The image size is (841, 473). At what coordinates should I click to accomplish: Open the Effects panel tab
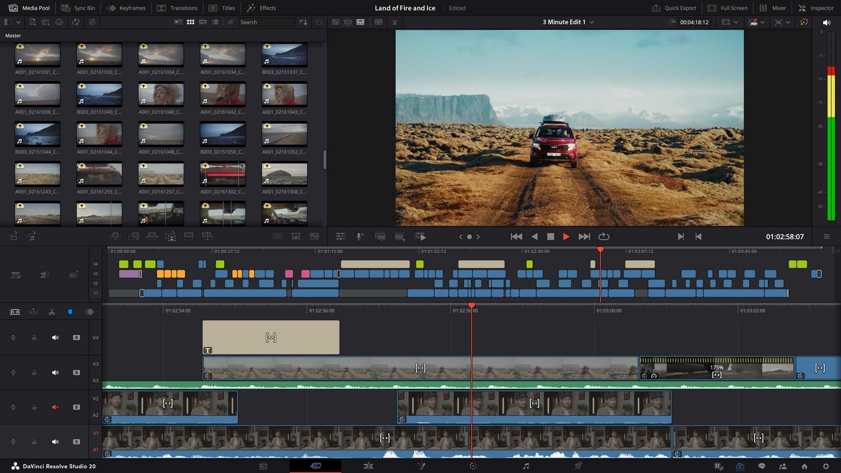261,7
